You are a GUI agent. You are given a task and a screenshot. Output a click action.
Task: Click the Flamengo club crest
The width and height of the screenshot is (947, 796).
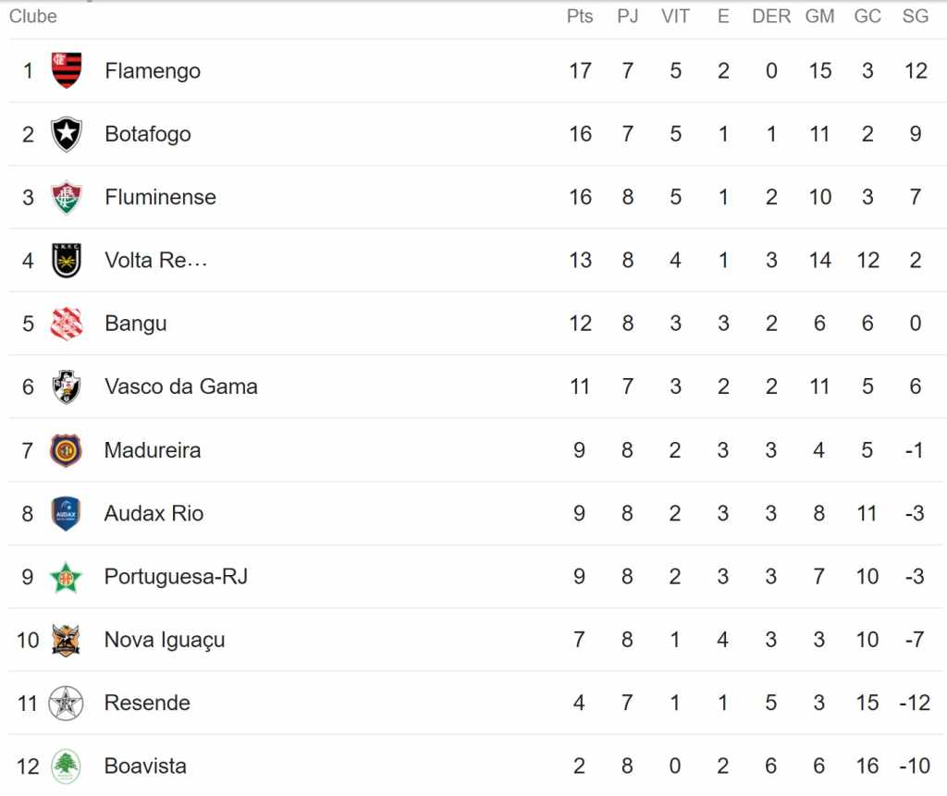(67, 70)
